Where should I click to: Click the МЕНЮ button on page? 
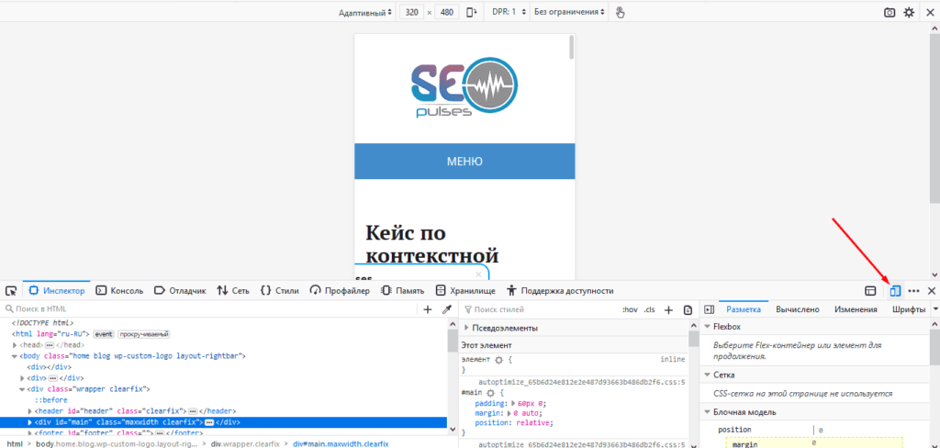coord(464,162)
